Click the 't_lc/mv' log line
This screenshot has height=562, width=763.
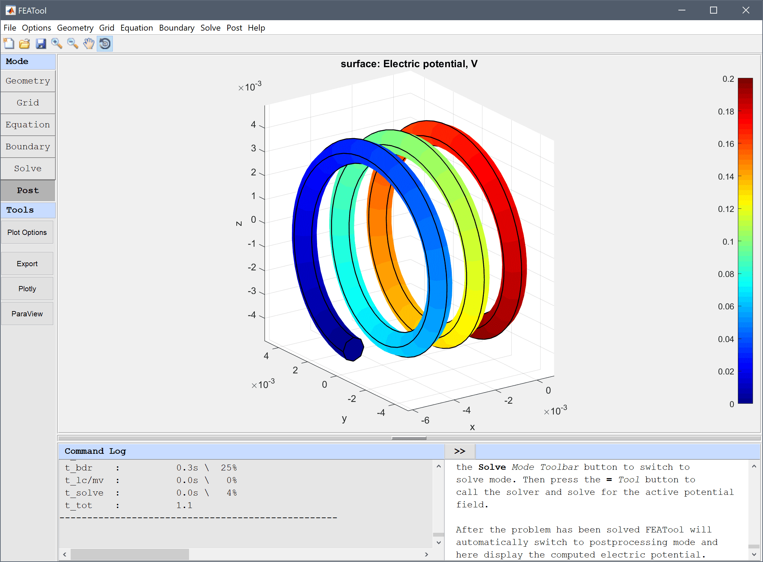coord(151,480)
